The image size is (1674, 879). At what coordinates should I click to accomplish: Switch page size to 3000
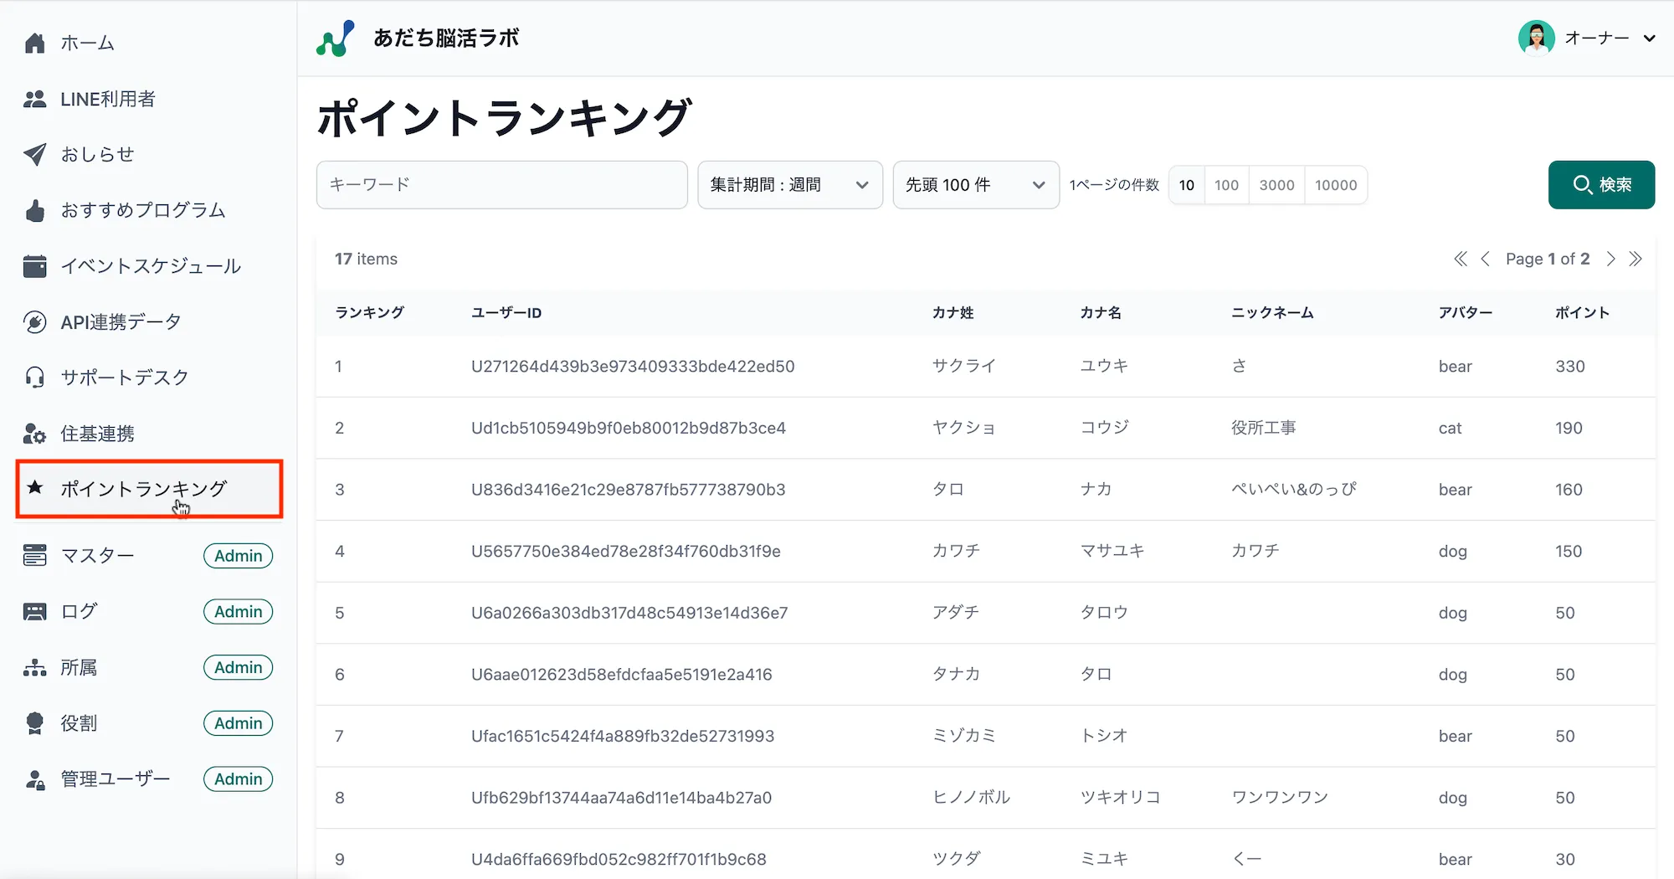1276,185
